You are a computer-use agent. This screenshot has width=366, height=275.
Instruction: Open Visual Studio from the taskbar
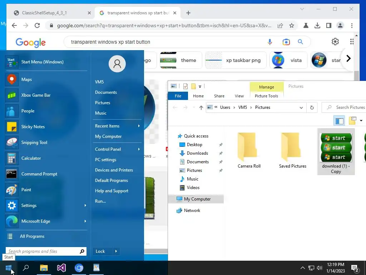61,268
